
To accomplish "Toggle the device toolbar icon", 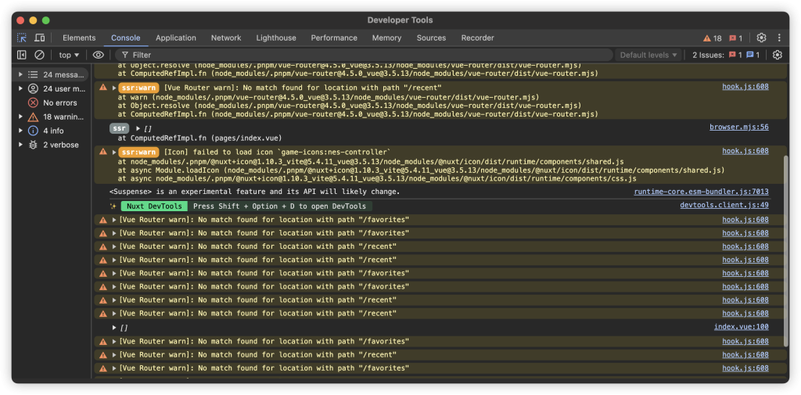I will pyautogui.click(x=39, y=38).
